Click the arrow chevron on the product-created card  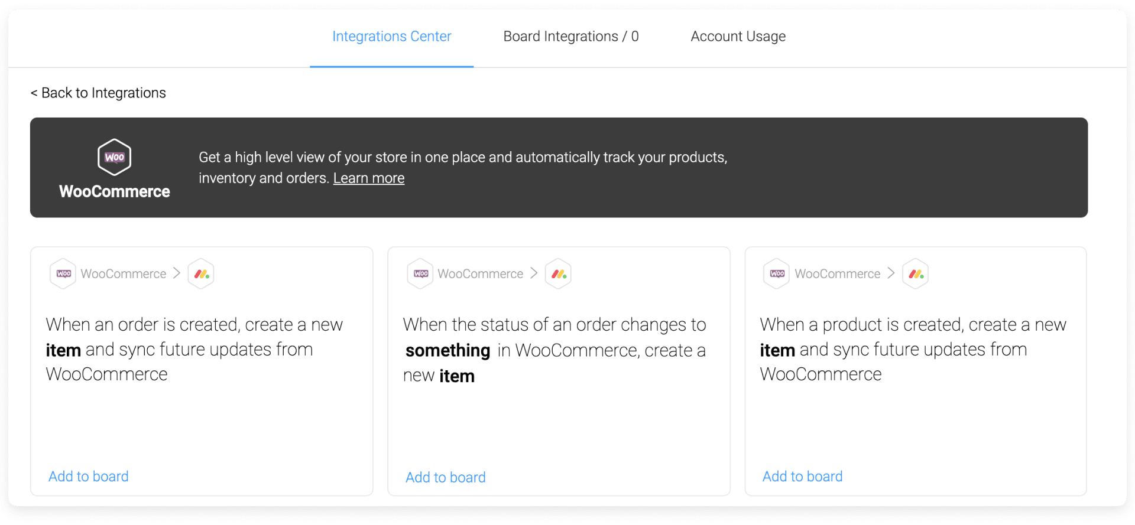891,273
